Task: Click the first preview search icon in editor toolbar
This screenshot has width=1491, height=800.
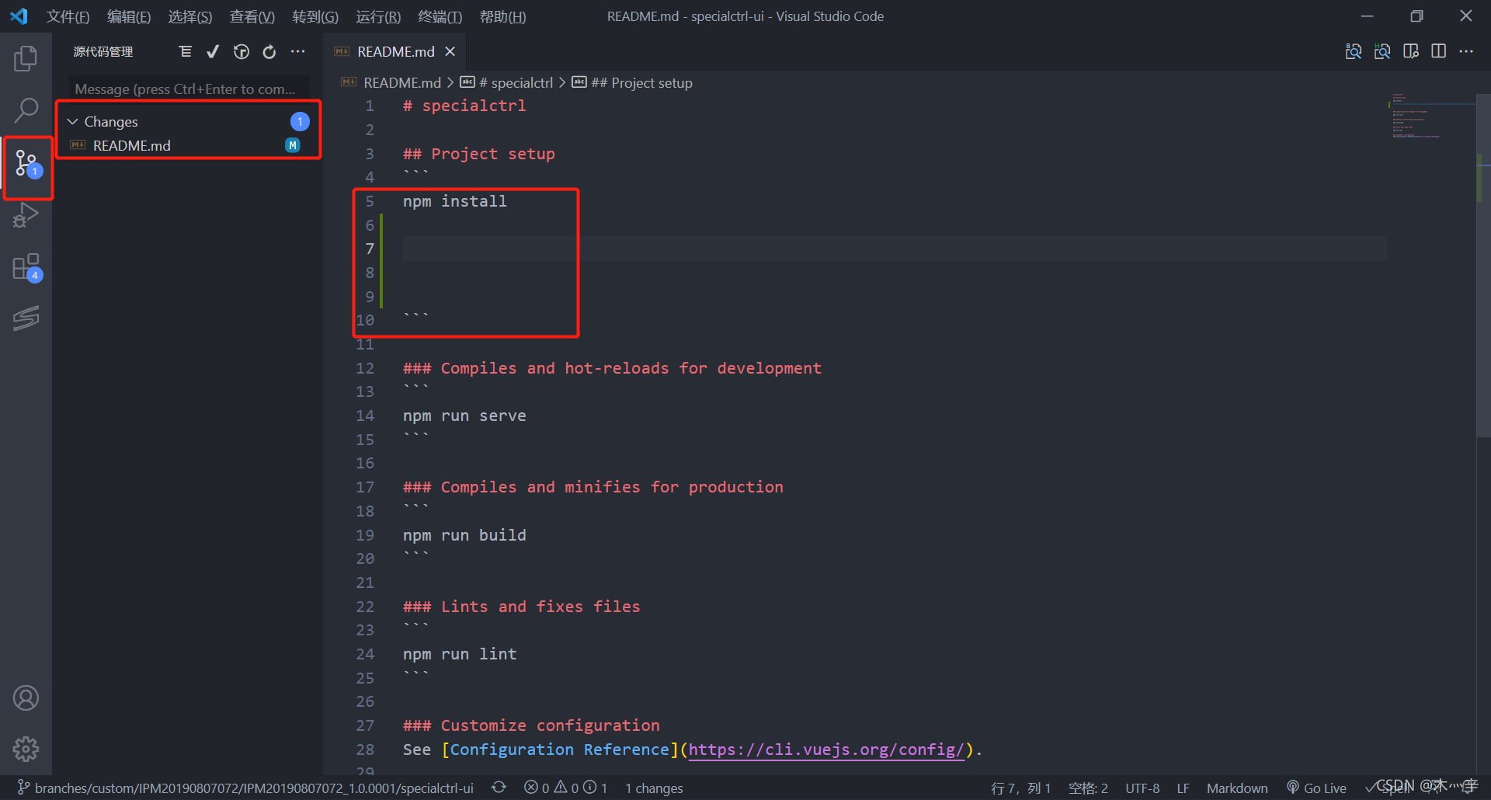Action: (1354, 51)
